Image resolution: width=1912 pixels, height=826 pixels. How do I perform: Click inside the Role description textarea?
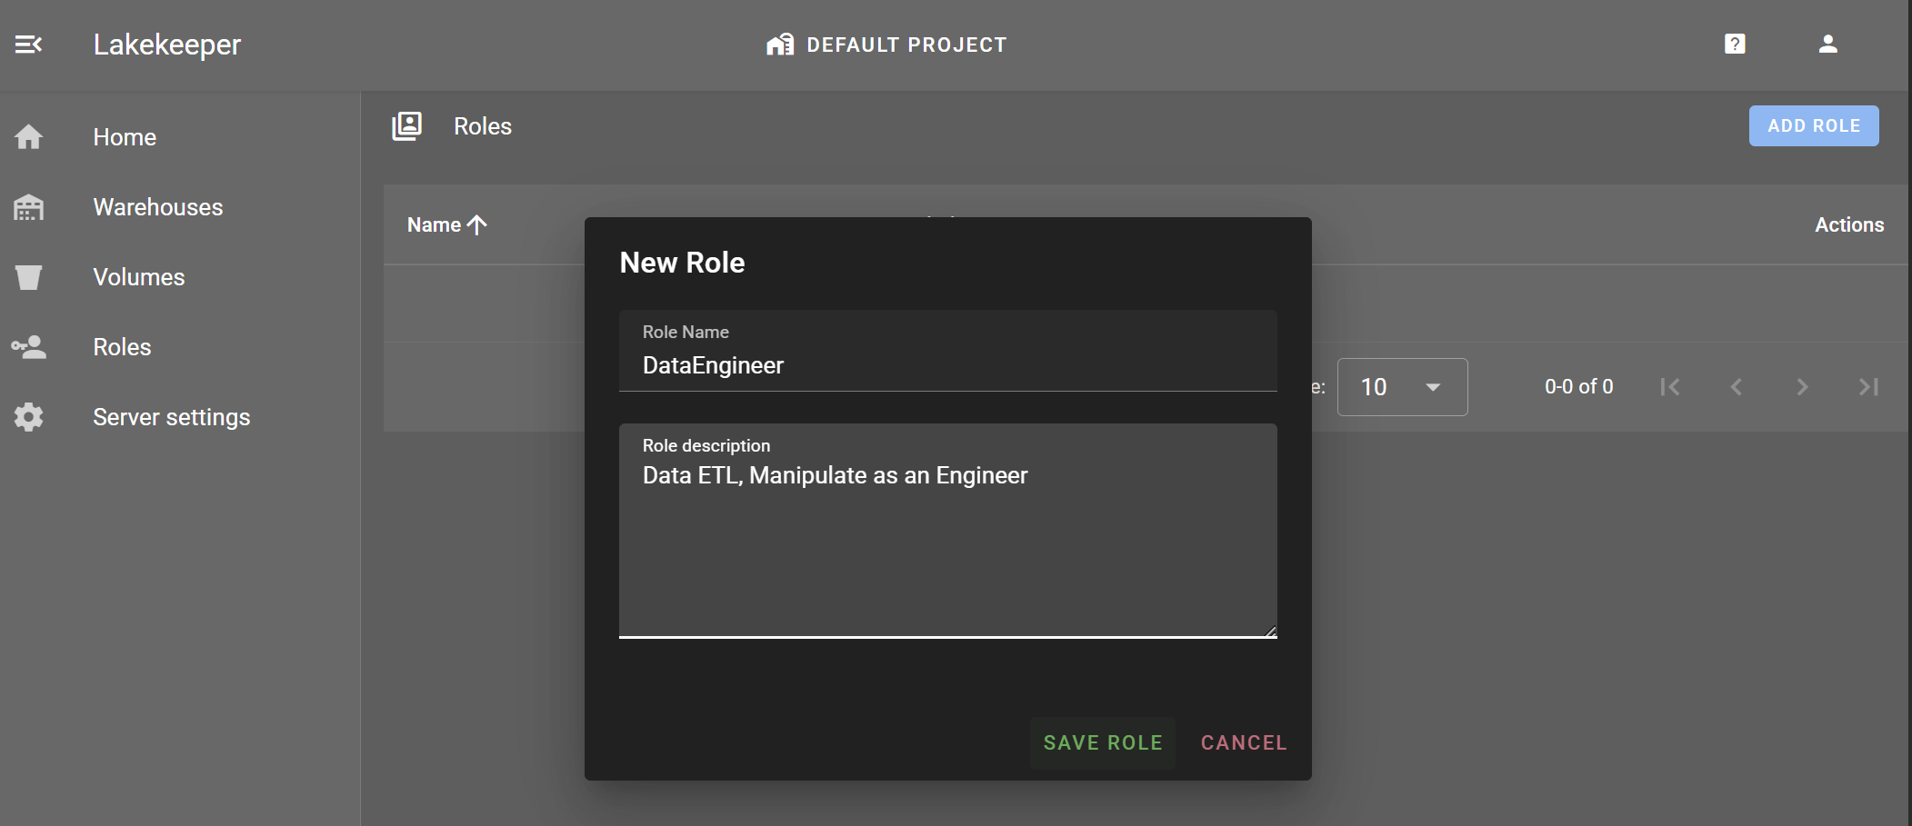tap(946, 545)
